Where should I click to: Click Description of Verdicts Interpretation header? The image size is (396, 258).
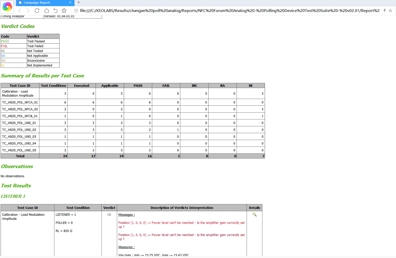click(182, 208)
